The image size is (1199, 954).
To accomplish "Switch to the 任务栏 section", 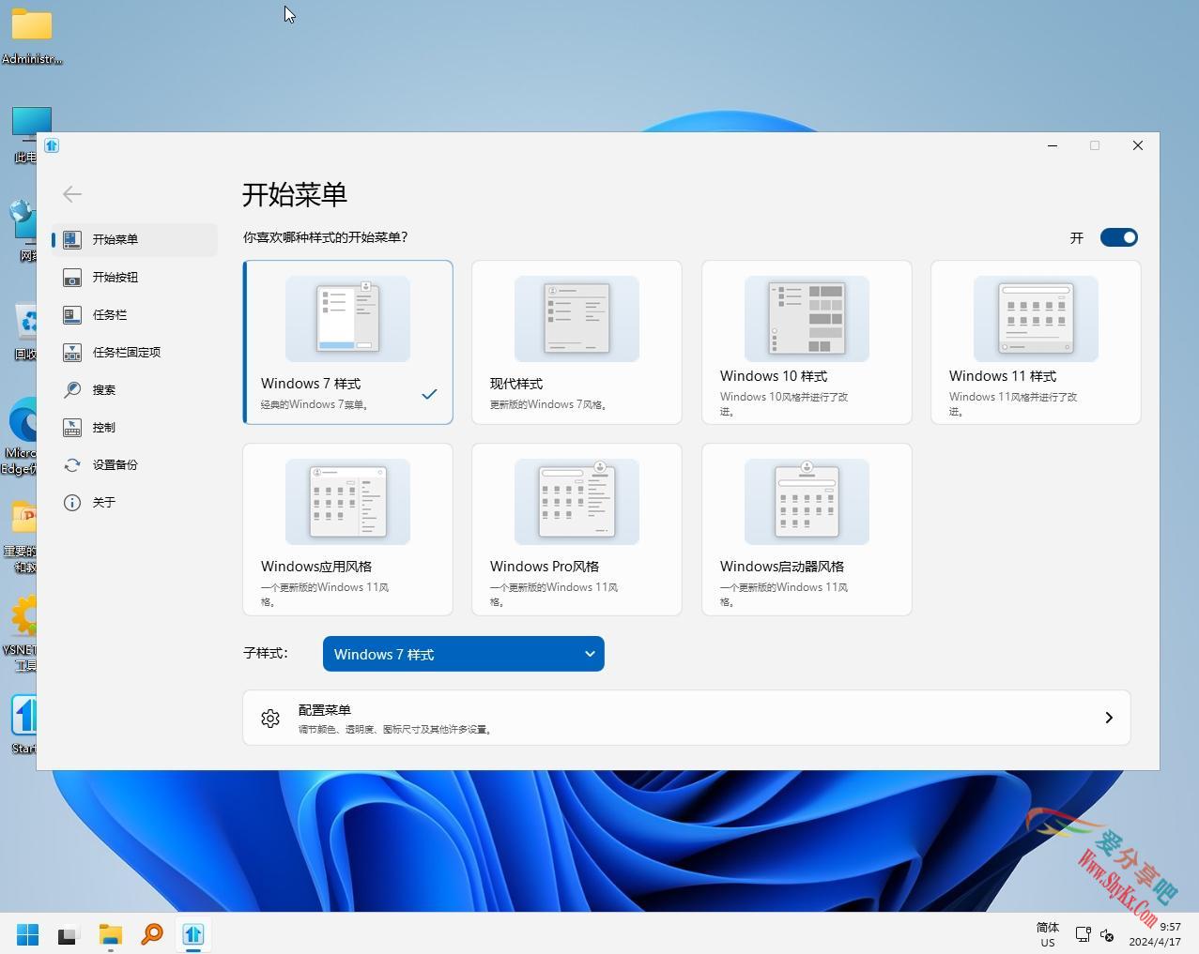I will point(134,315).
